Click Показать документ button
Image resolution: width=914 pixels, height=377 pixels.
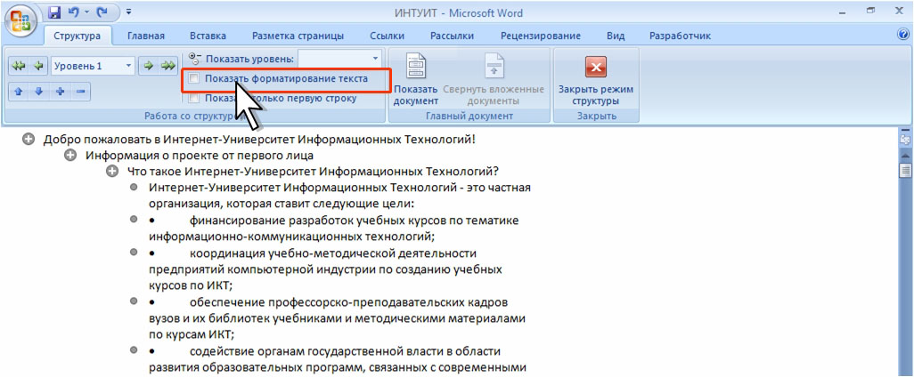coord(416,80)
